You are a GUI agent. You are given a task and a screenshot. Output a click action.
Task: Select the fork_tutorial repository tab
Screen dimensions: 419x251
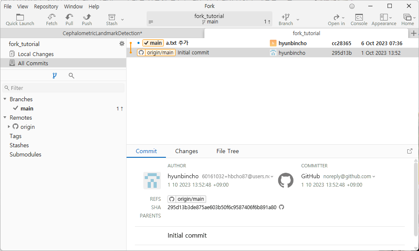coord(306,33)
